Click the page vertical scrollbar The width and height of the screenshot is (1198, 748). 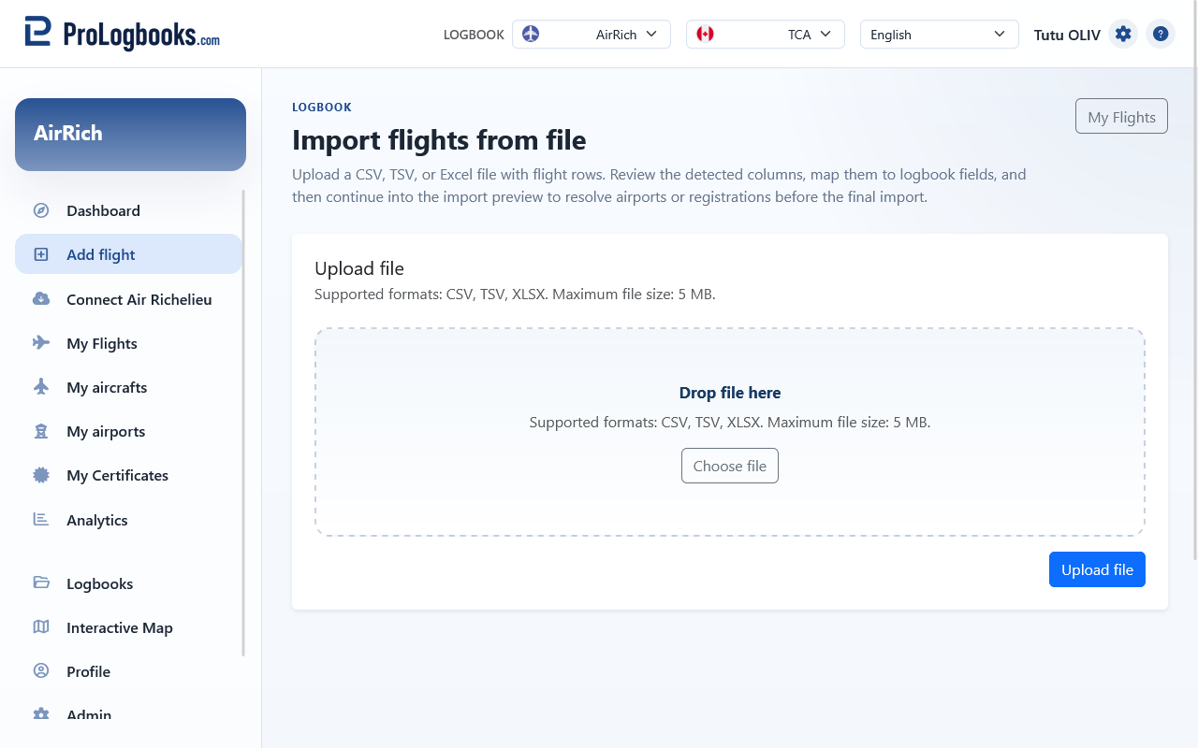1193,280
